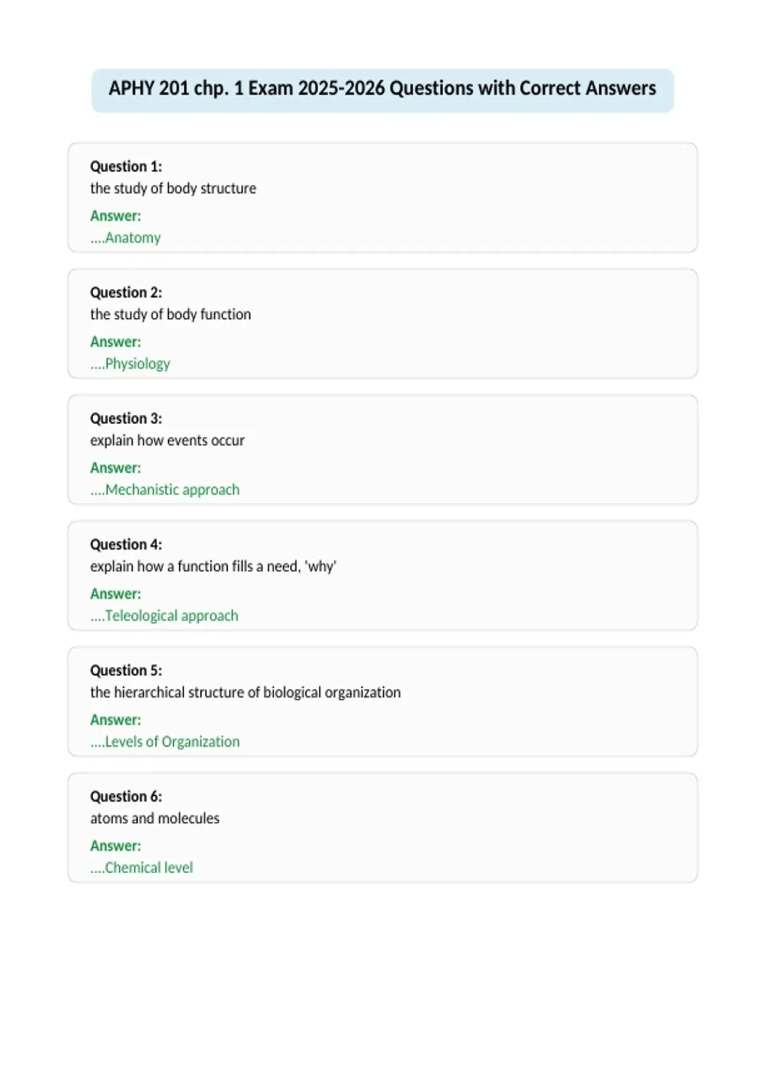Viewport: 765px width, 1085px height.
Task: Select the Question 6 heading
Action: (126, 796)
